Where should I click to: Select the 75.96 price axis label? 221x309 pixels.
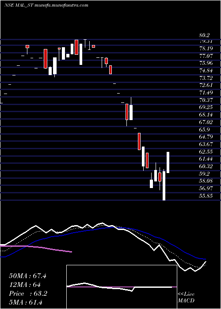(206, 63)
